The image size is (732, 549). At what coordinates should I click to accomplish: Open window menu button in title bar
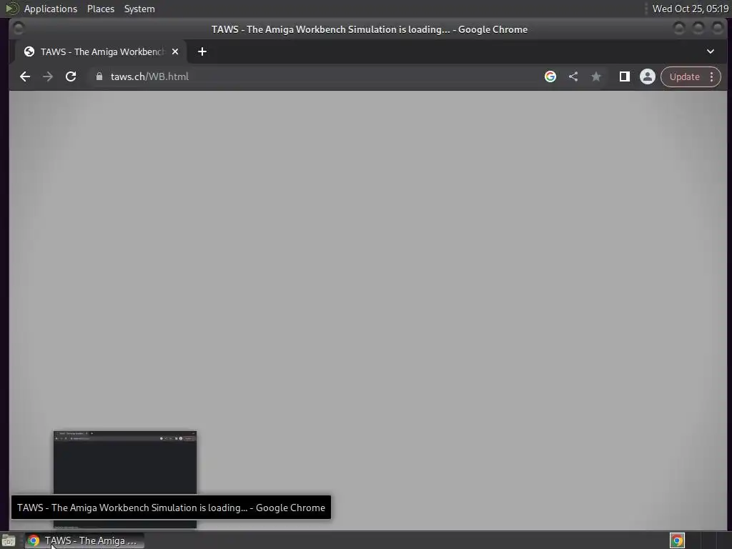(18, 29)
